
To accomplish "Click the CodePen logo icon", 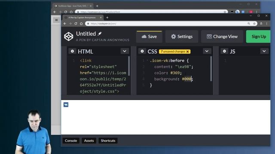I will click(68, 36).
